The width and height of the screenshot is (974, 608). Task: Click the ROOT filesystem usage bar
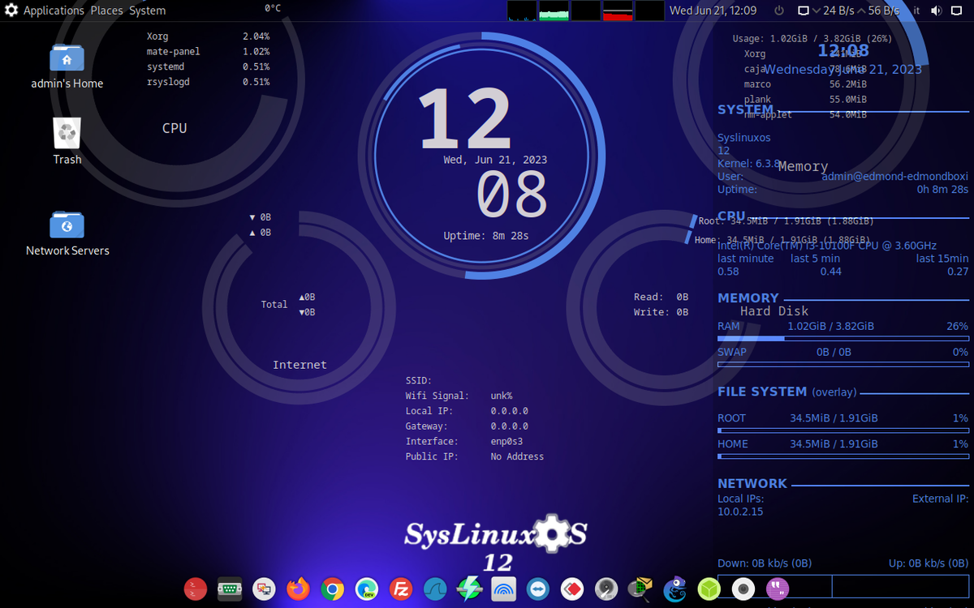(x=843, y=430)
